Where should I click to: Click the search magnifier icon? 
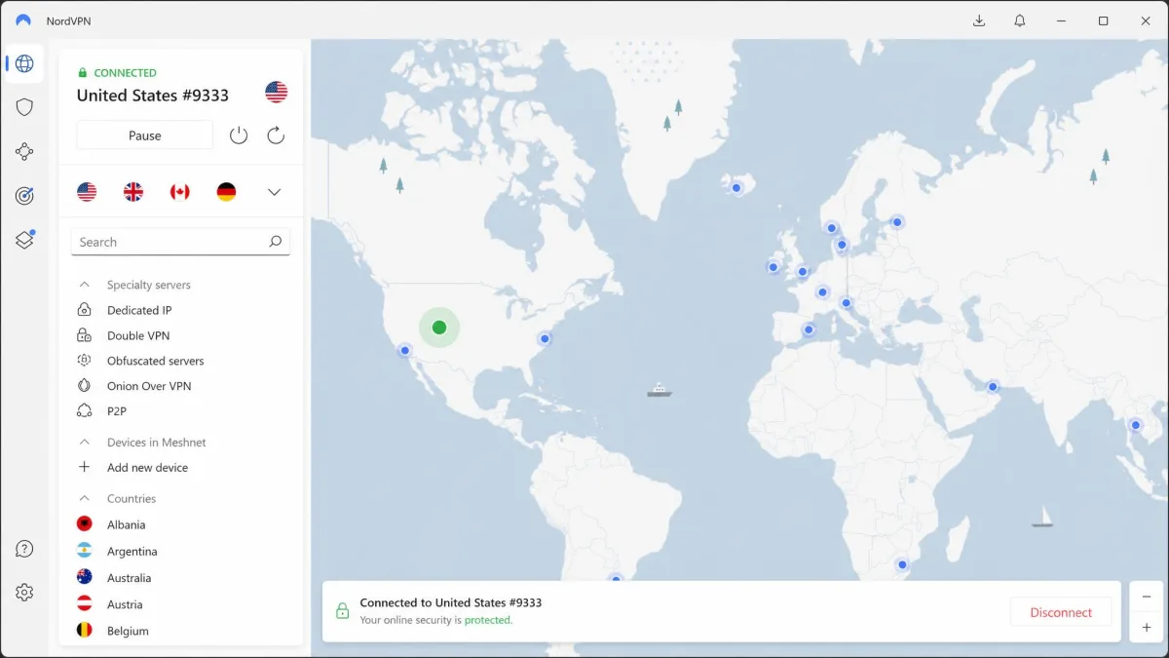click(275, 242)
